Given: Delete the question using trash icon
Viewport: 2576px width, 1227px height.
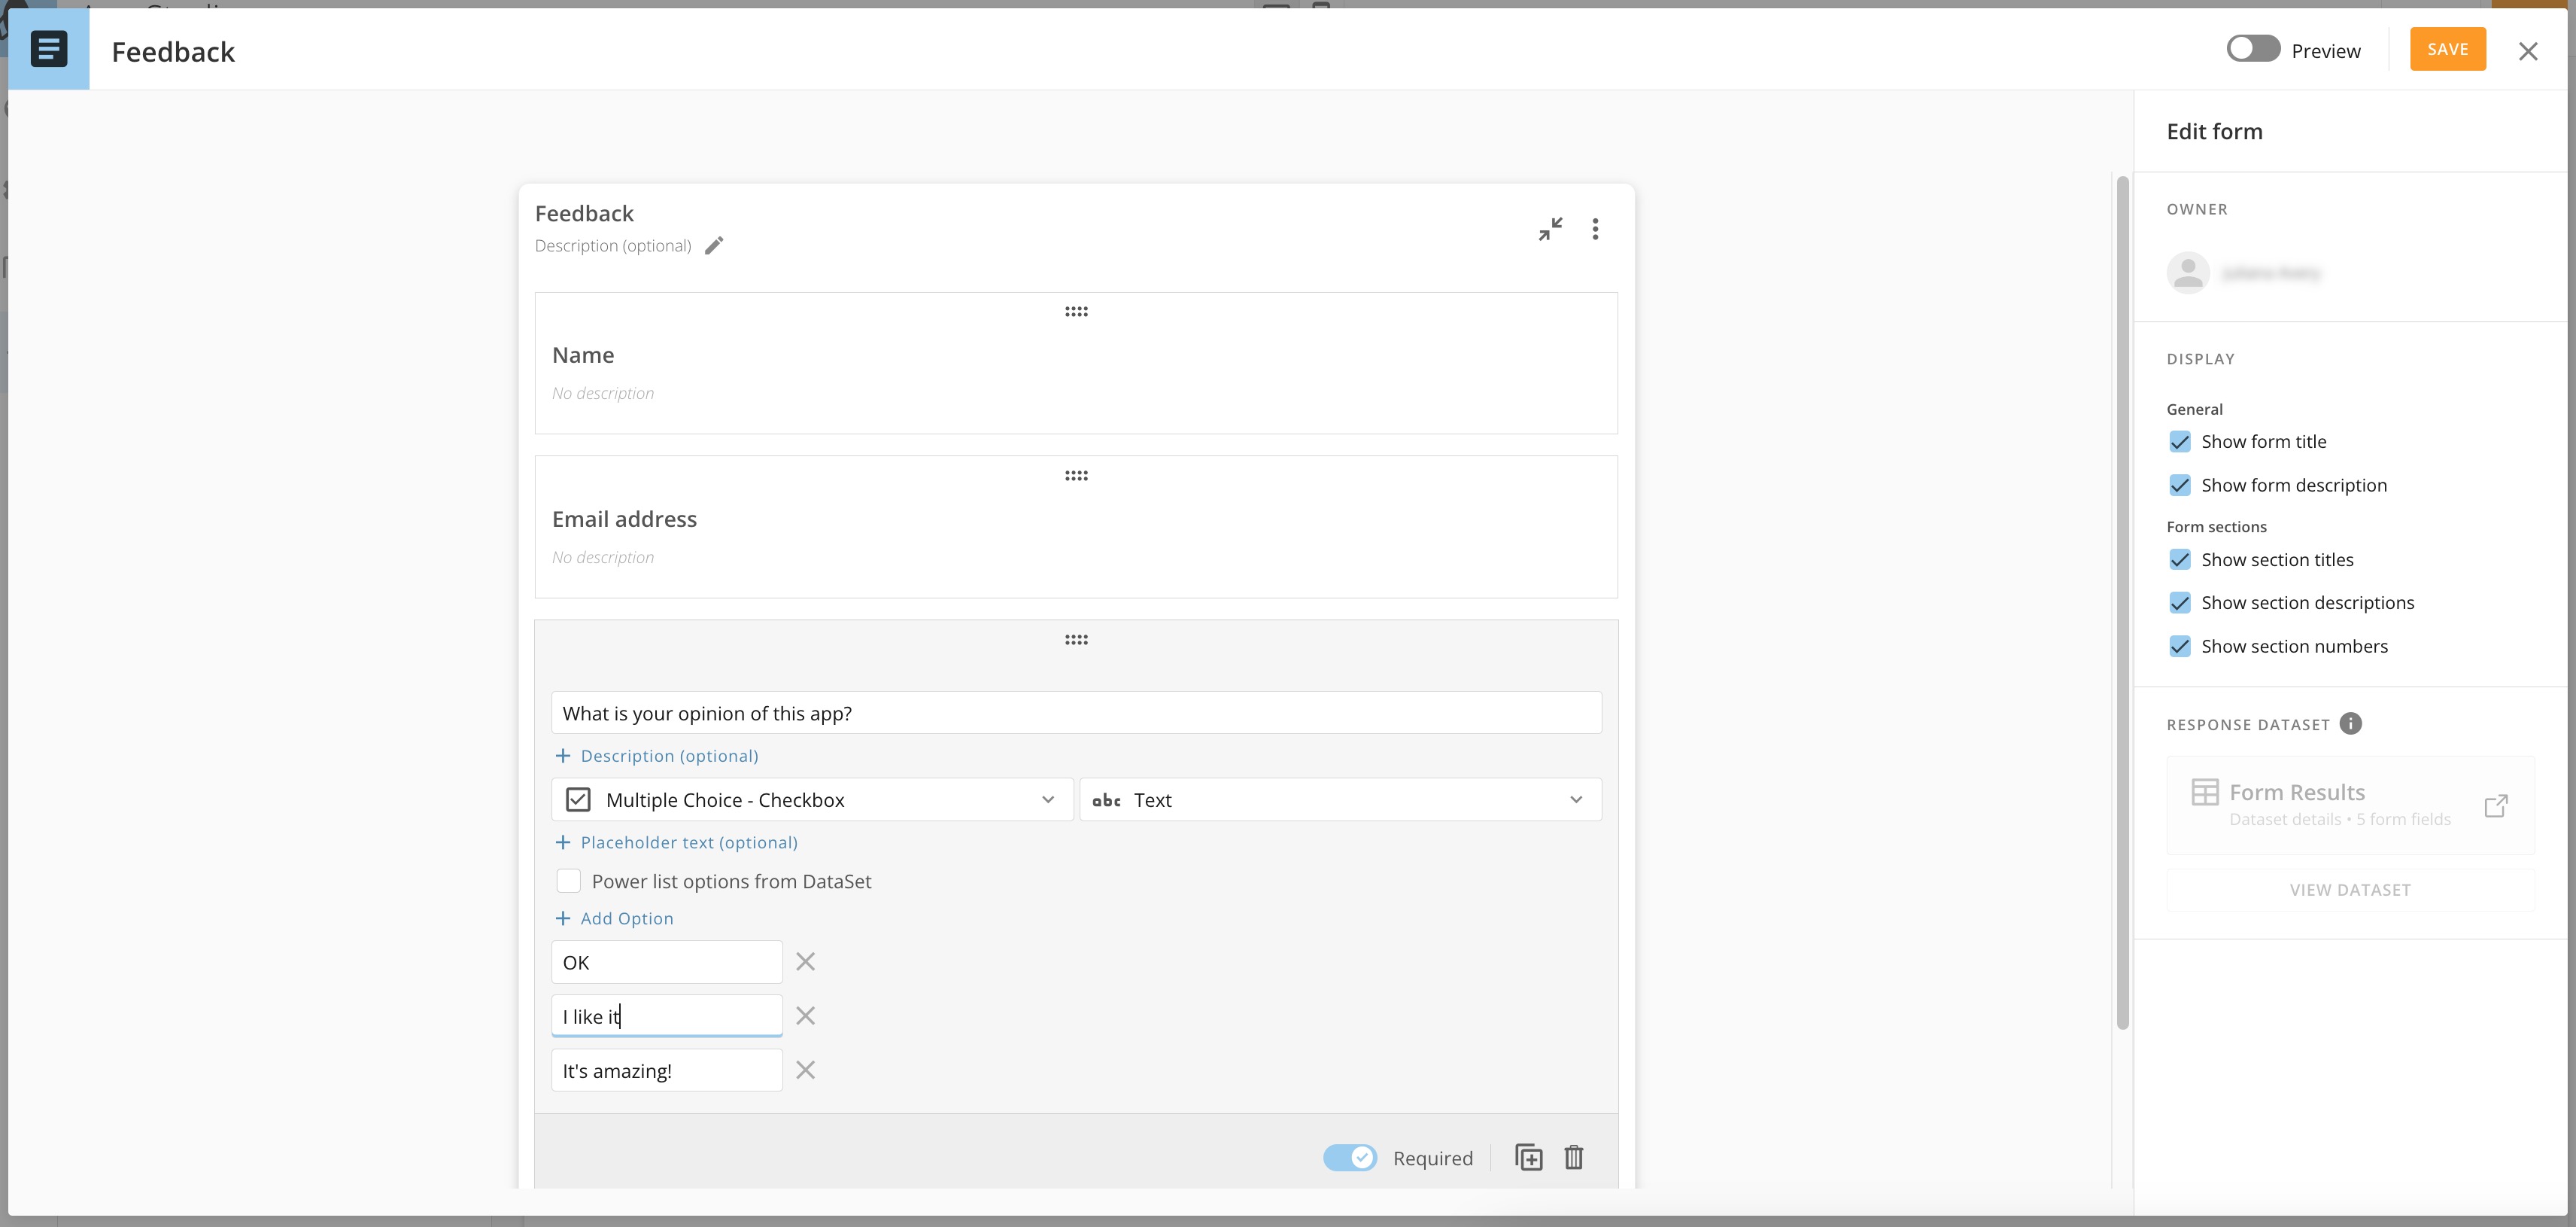Looking at the screenshot, I should (1573, 1157).
